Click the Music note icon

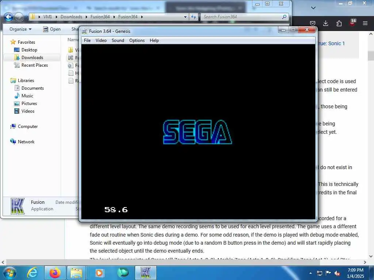point(17,96)
